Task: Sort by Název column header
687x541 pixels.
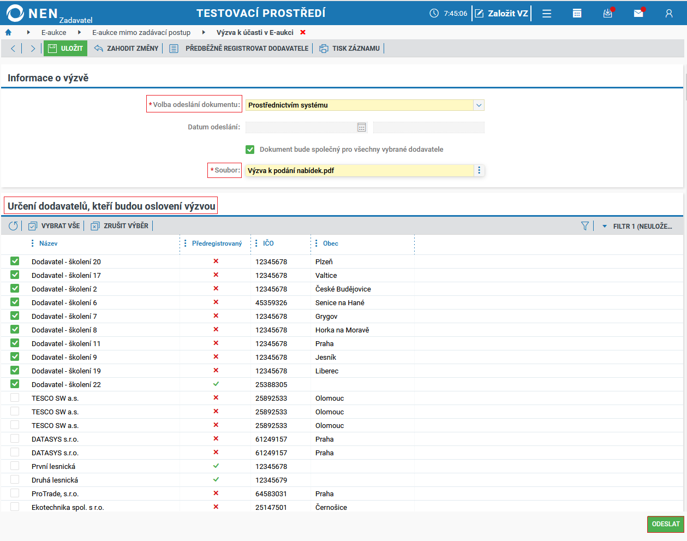Action: tap(49, 243)
